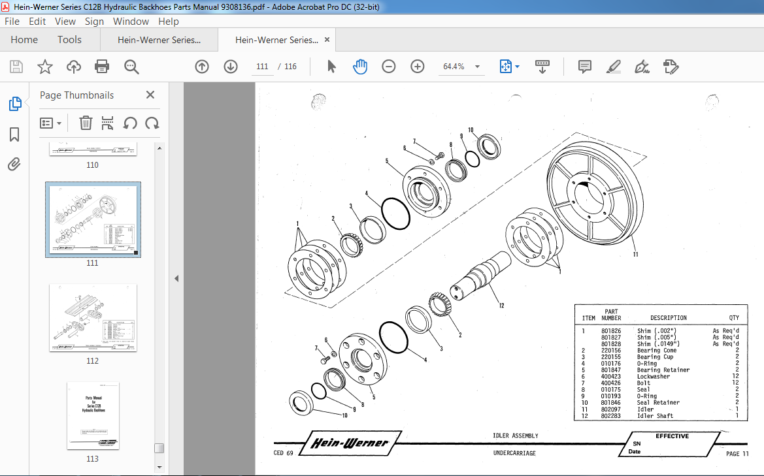Select page 112 thumbnail
The width and height of the screenshot is (764, 476).
click(93, 318)
